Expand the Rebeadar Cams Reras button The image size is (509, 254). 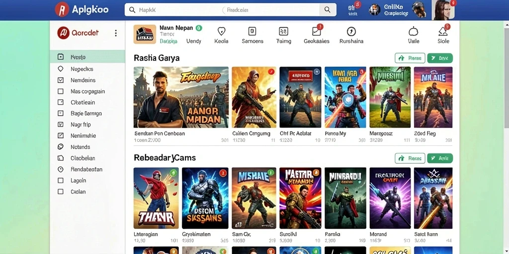click(x=410, y=158)
